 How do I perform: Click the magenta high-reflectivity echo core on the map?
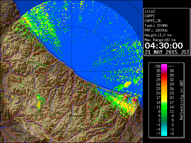click(134, 100)
